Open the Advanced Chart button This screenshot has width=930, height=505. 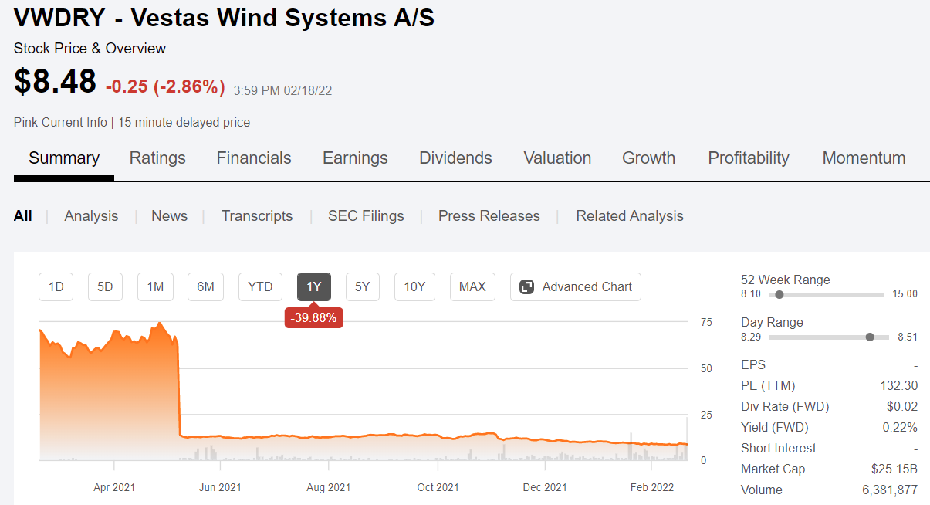pyautogui.click(x=576, y=286)
